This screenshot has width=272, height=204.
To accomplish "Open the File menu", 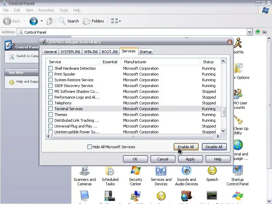I will click(x=6, y=10).
